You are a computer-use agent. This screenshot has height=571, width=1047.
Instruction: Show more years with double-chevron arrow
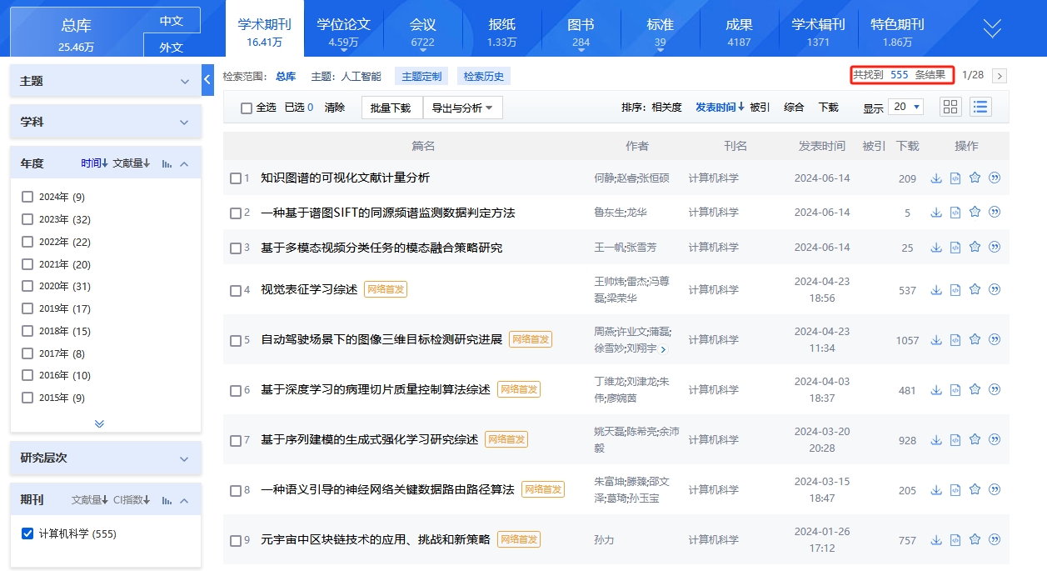coord(100,423)
